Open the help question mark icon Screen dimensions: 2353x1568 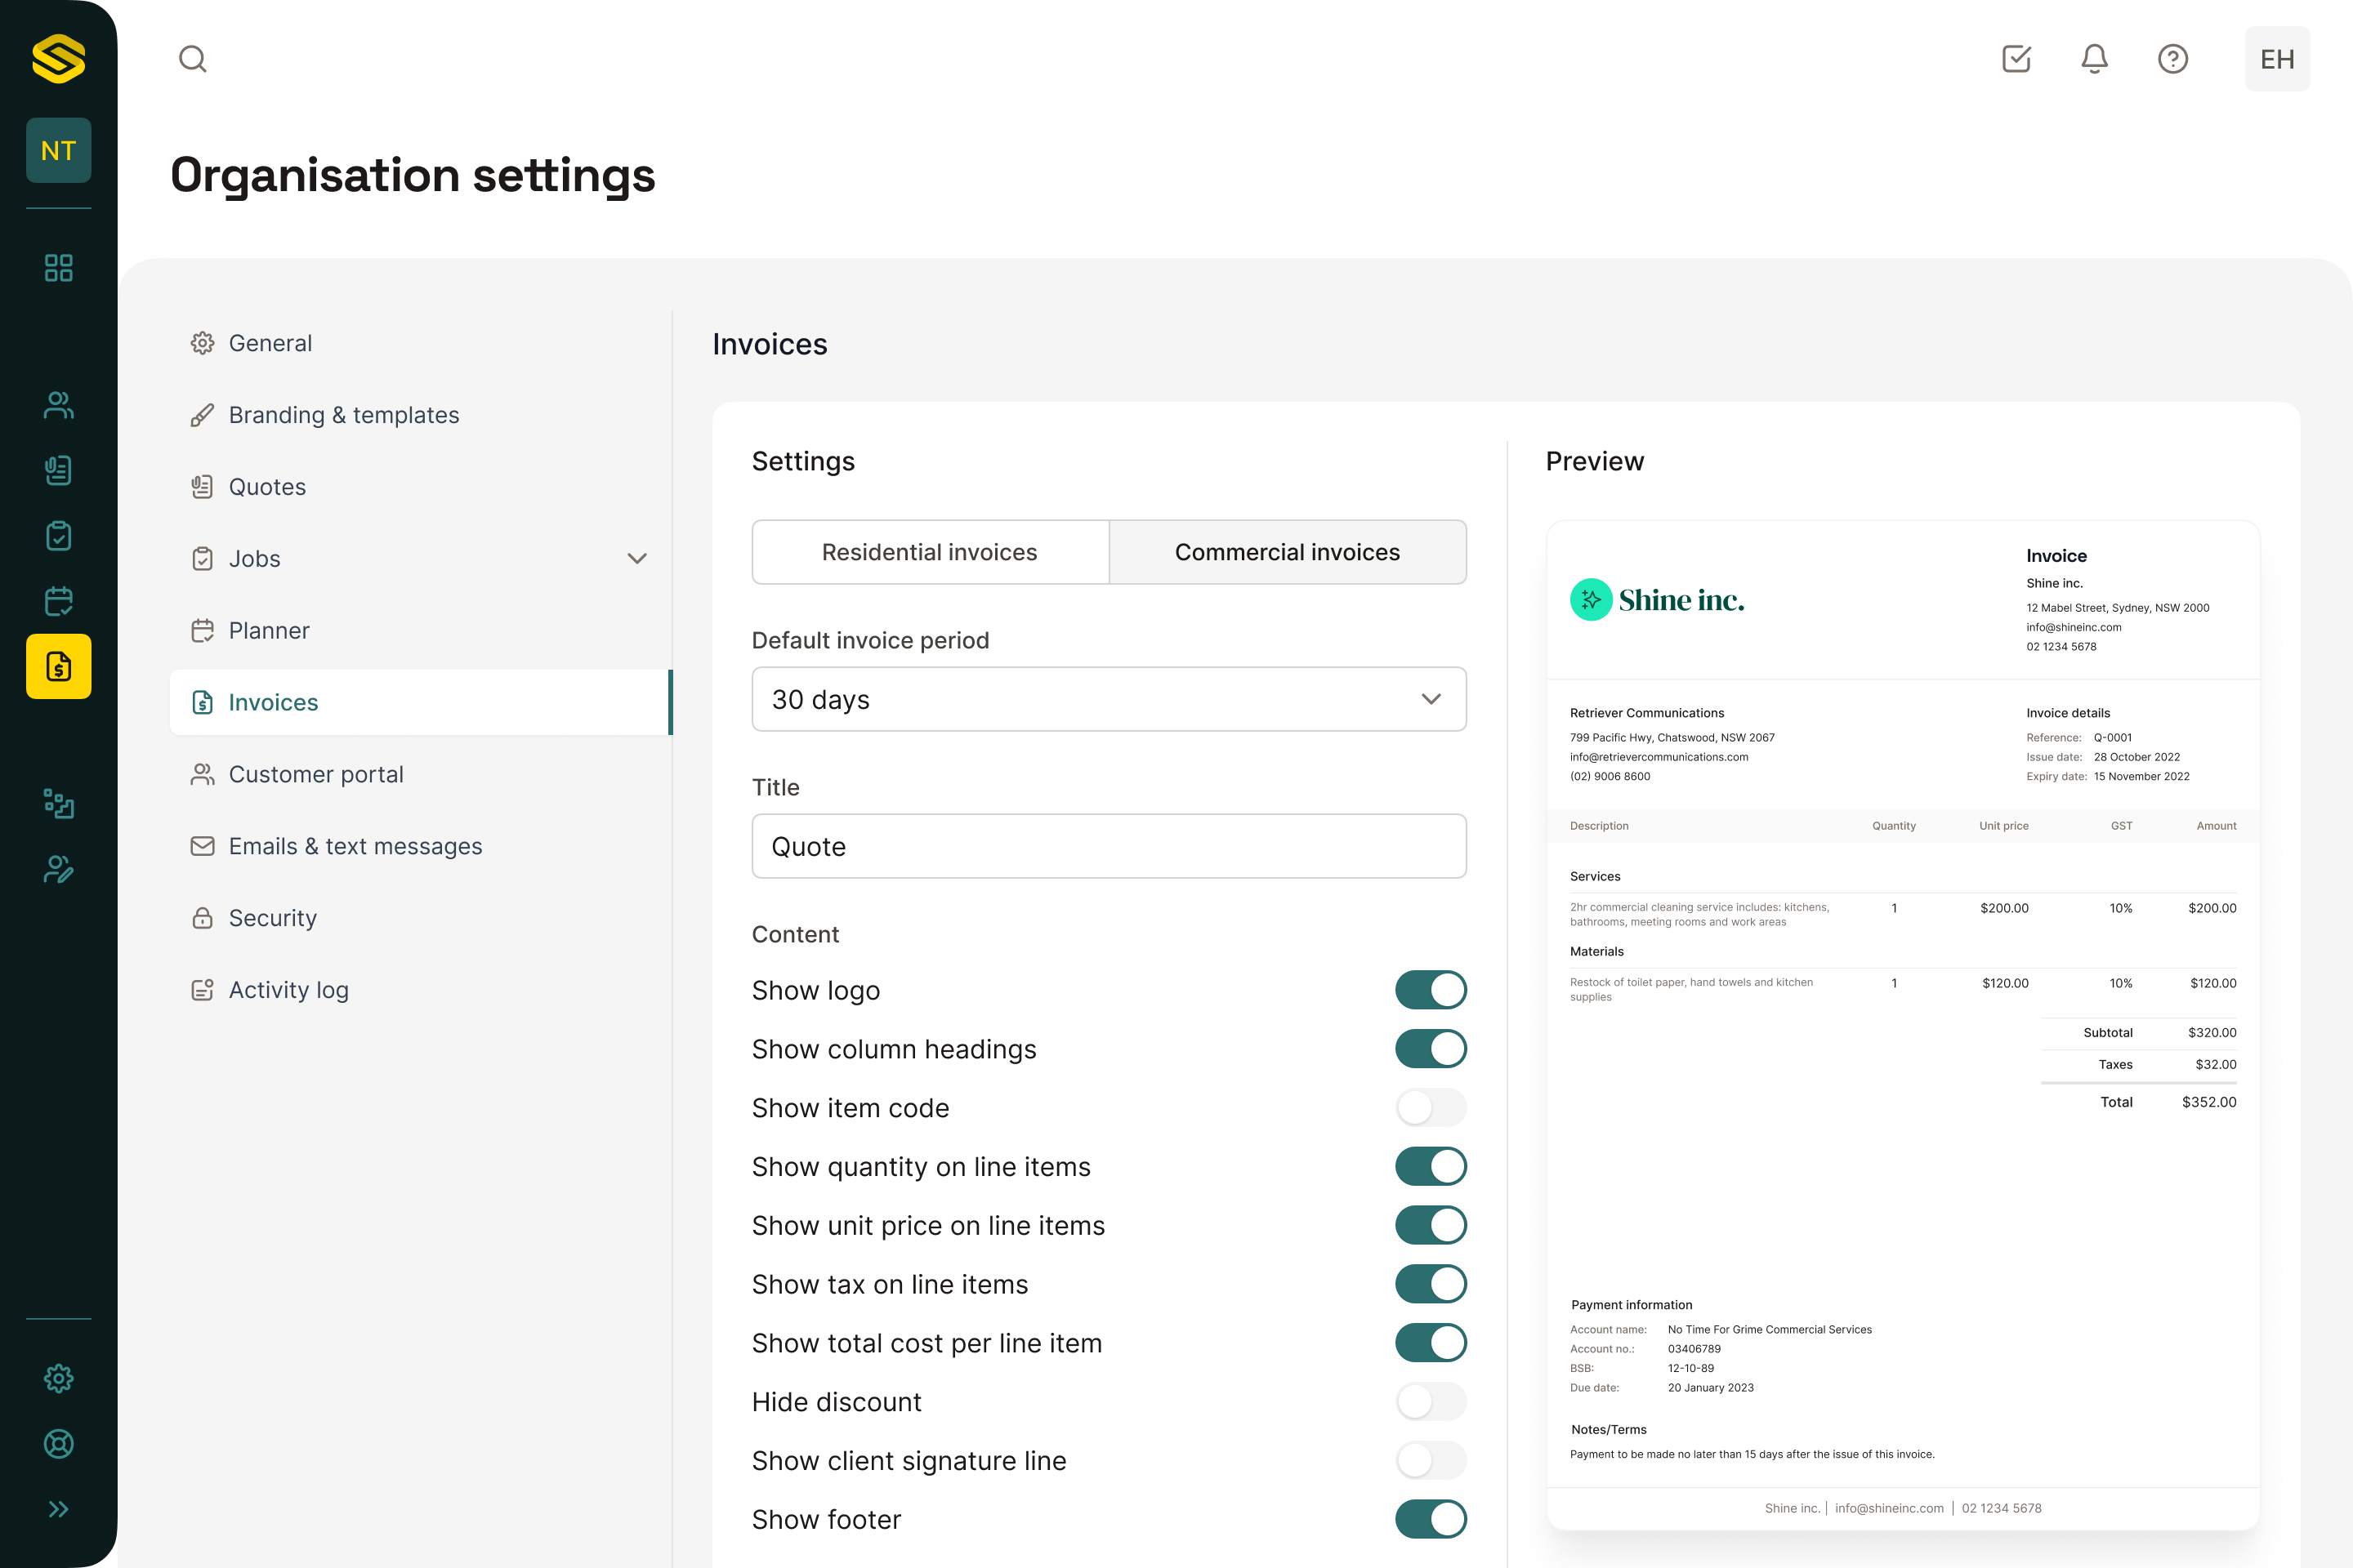pyautogui.click(x=2172, y=59)
